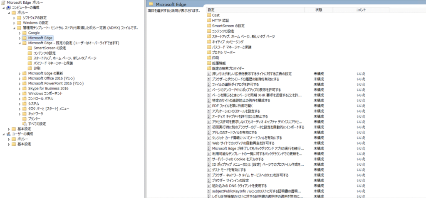Click the 印刷 folder icon in right list
The height and width of the screenshot is (198, 426).
[x=209, y=58]
